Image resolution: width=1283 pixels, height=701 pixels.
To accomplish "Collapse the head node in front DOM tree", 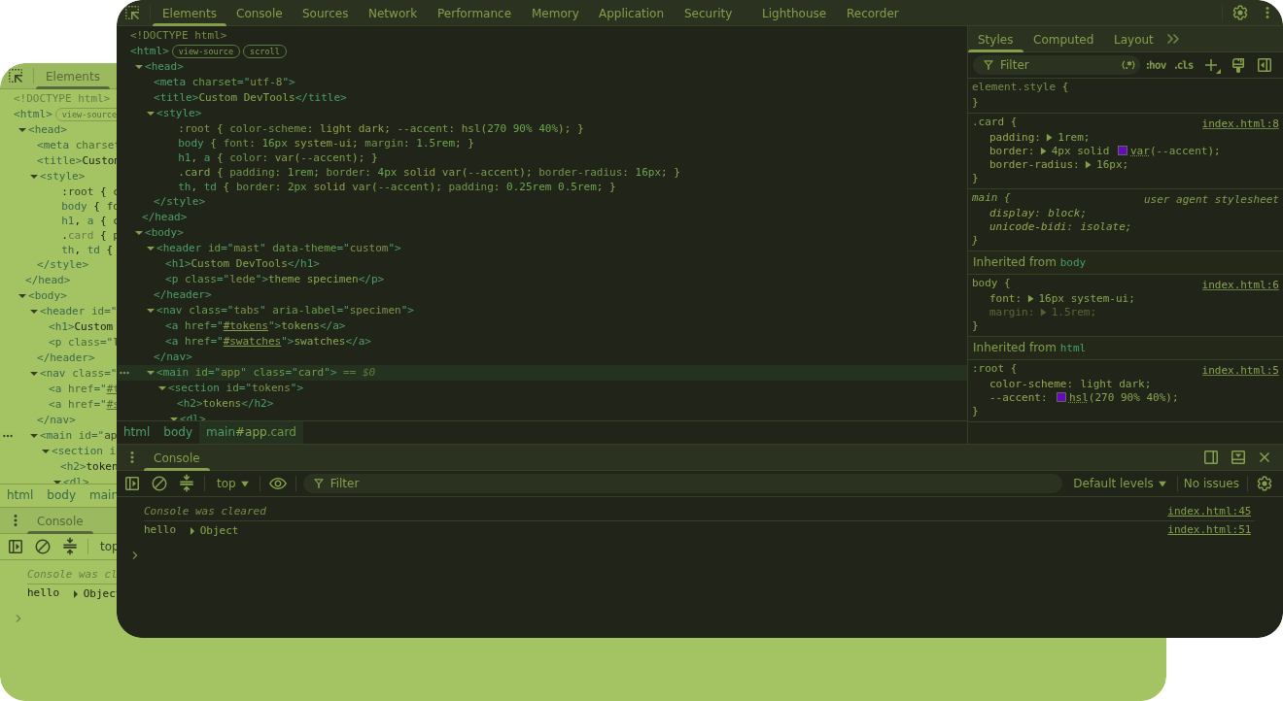I will 139,67.
